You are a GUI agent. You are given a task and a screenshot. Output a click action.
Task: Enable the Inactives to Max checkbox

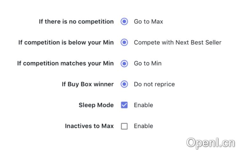click(x=124, y=126)
